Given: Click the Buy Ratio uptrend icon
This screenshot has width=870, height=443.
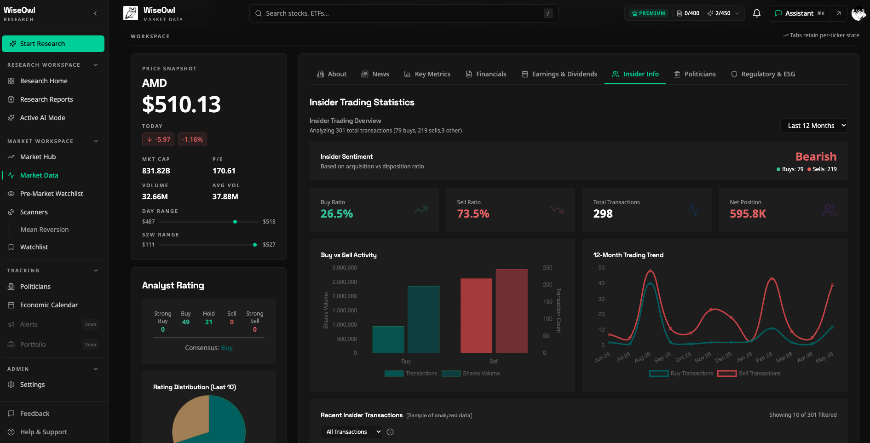Looking at the screenshot, I should click(421, 210).
